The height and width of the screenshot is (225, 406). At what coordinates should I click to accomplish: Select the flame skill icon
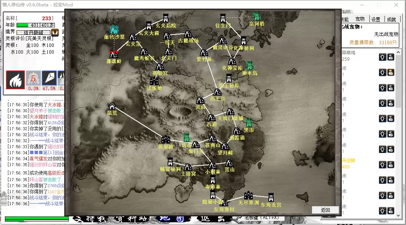[15, 79]
